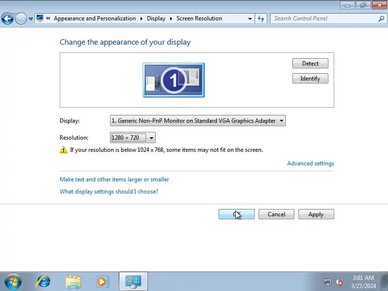Open Windows Explorer folder on taskbar
Viewport: 388px width, 291px height.
tap(73, 282)
